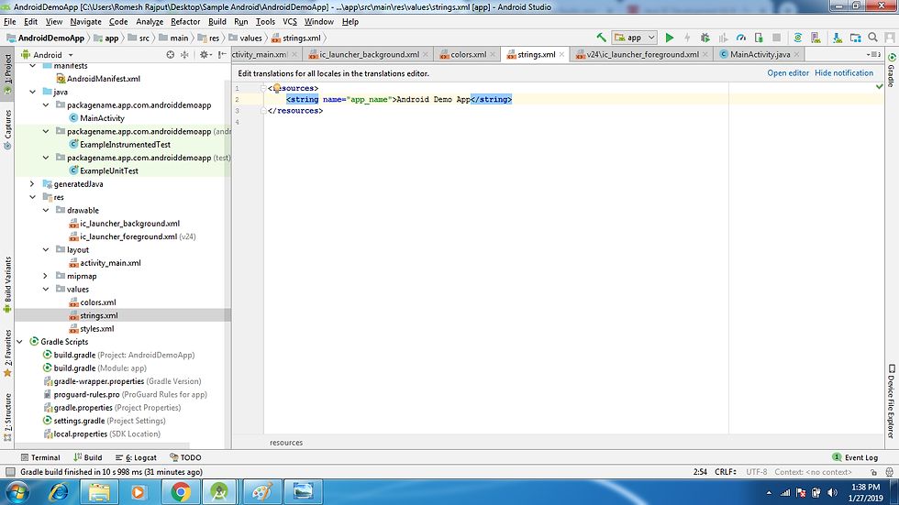The width and height of the screenshot is (899, 505).
Task: Sync project with Gradle files icon
Action: (797, 38)
